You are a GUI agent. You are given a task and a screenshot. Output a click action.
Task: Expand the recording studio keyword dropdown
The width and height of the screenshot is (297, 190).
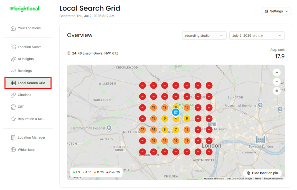[x=204, y=35]
